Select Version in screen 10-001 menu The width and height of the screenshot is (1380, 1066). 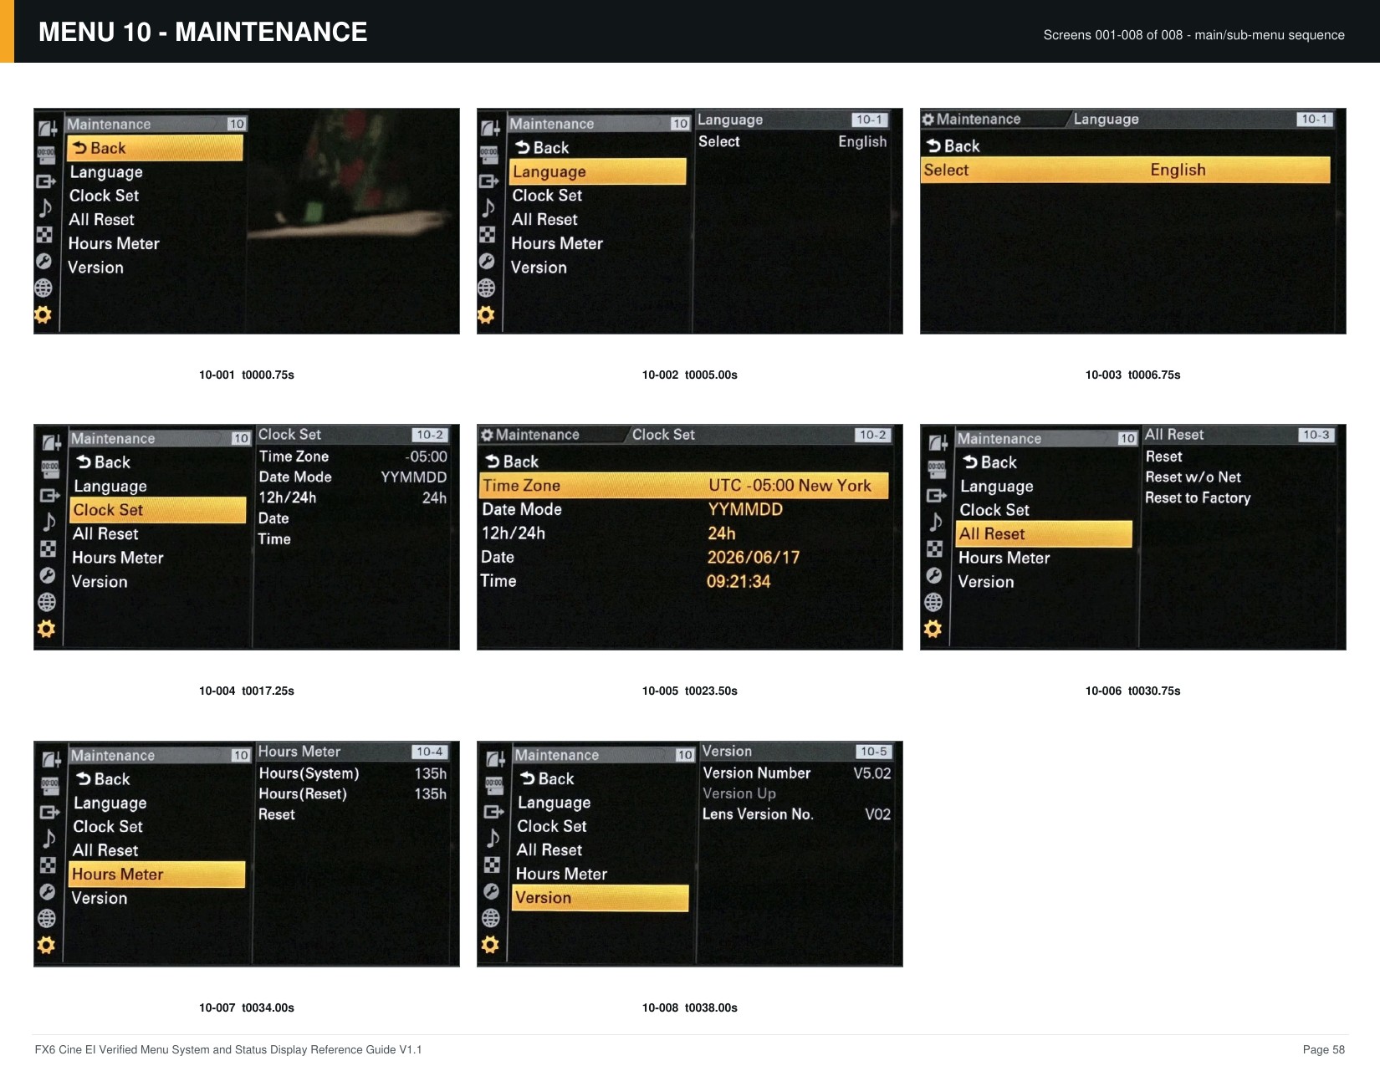[95, 268]
